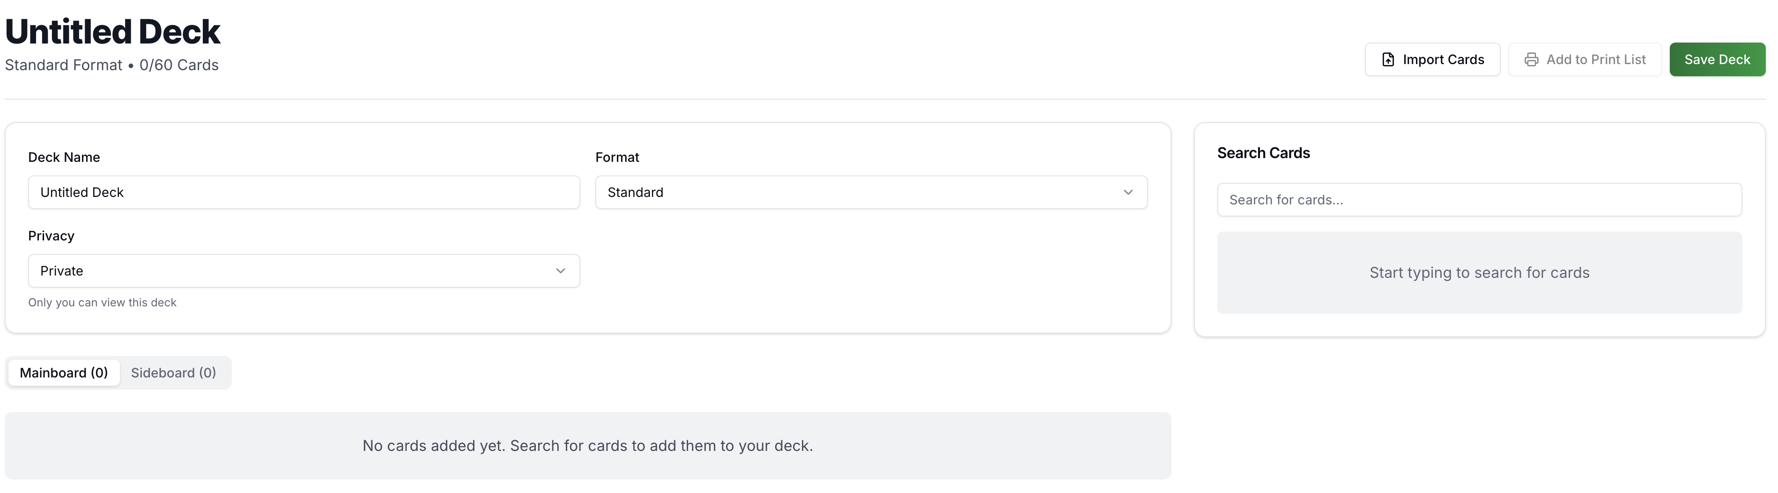
Task: Click the printer icon beside Add to Print List
Action: [1532, 59]
